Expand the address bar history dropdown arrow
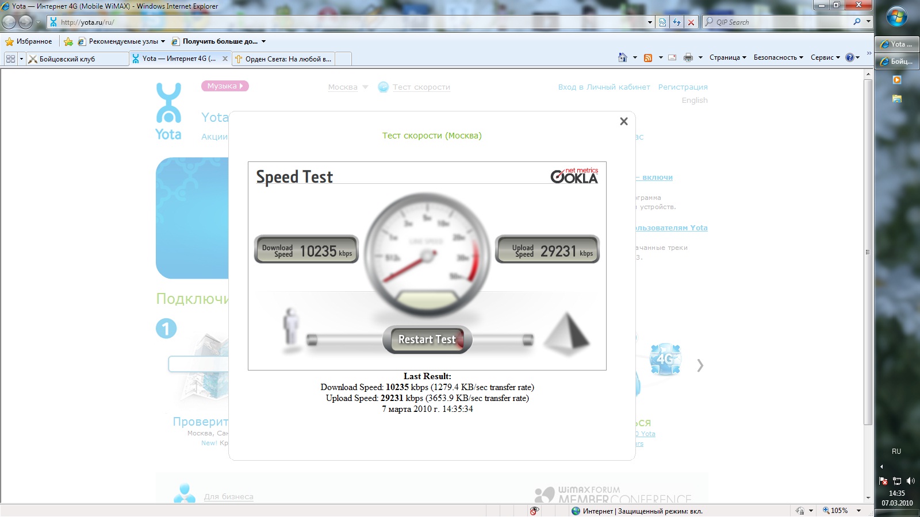This screenshot has height=517, width=920. [x=650, y=22]
